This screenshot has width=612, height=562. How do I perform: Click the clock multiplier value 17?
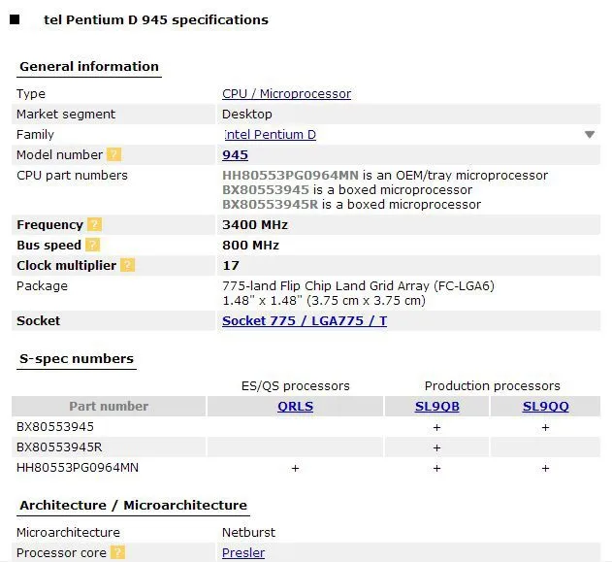(x=231, y=266)
